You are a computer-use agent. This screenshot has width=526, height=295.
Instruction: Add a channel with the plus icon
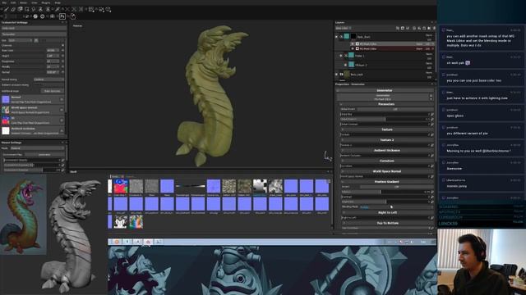(x=62, y=45)
